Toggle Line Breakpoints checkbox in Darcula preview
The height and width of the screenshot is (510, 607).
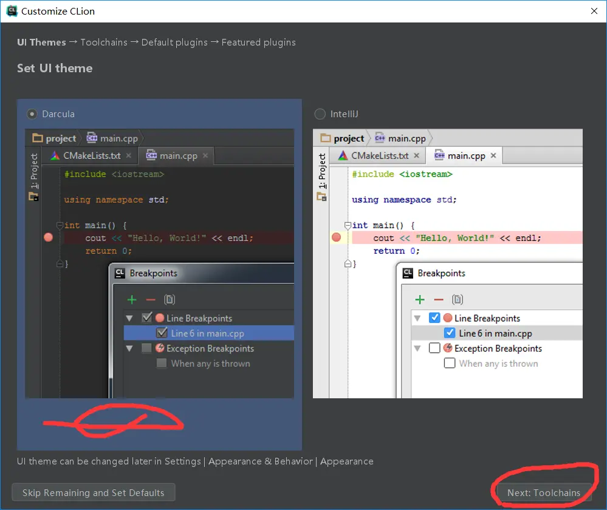(146, 318)
